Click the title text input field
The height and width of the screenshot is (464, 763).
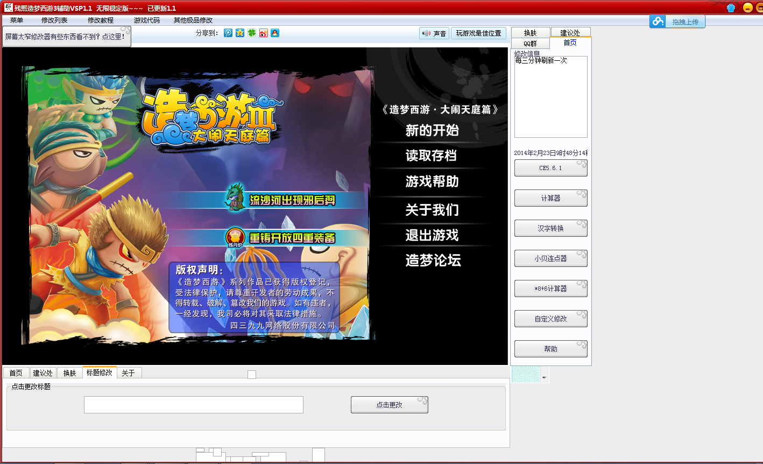coord(194,405)
